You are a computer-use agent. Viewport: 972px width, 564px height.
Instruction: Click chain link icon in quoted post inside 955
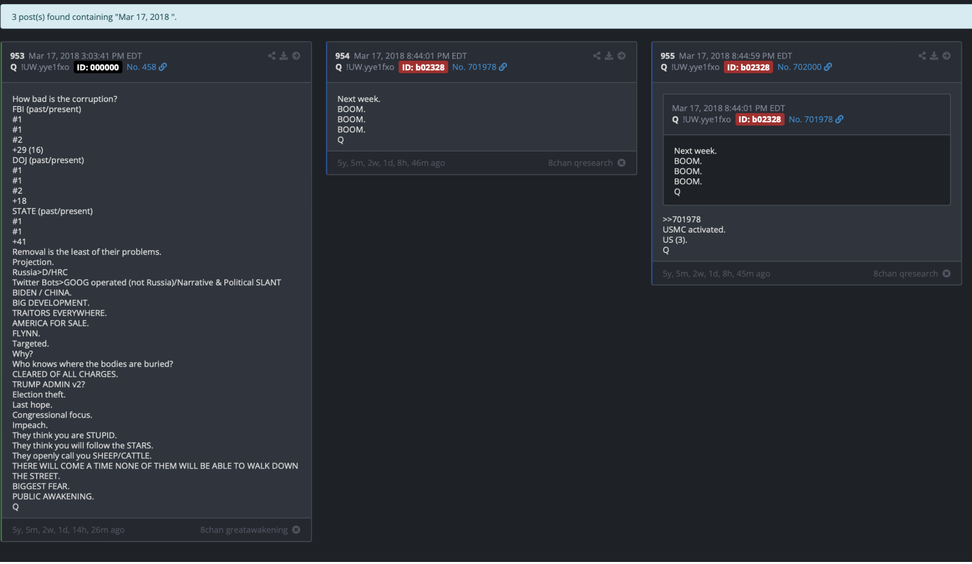pos(839,119)
